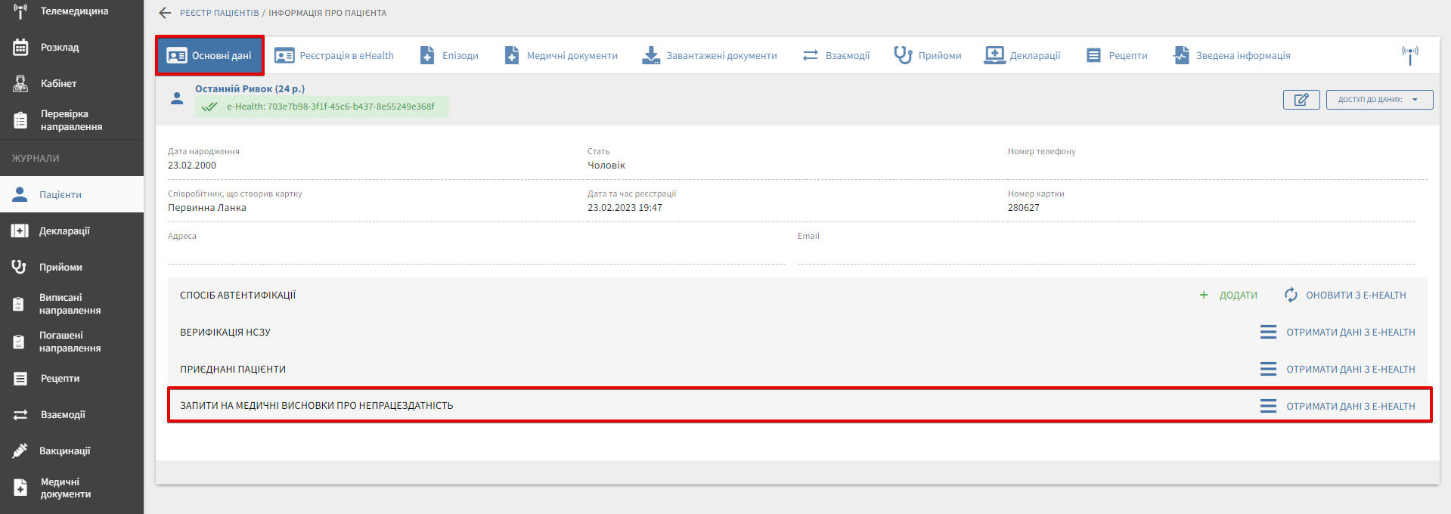Screen dimensions: 1451x514
Task: Open Декларації in the left sidebar
Action: pos(64,231)
